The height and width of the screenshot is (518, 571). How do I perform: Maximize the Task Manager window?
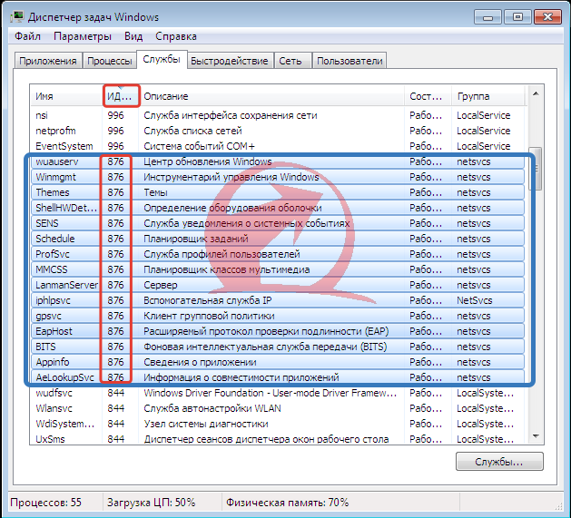(x=517, y=17)
